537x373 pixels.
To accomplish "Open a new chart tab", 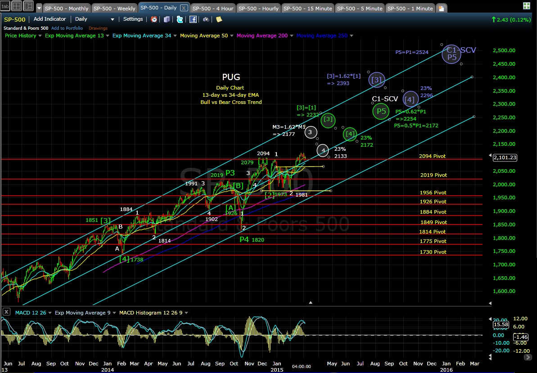I will 442,9.
